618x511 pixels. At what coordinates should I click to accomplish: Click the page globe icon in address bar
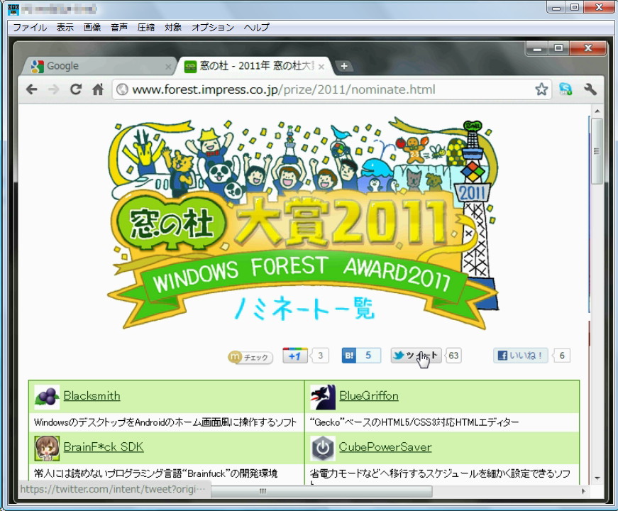122,89
